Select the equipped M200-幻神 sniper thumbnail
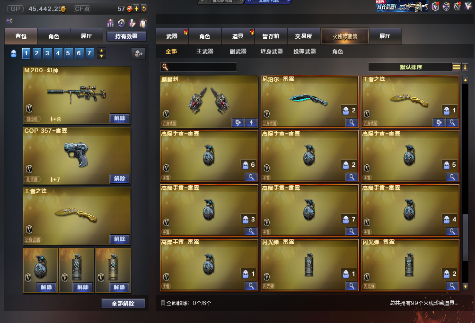The width and height of the screenshot is (475, 323). 77,95
